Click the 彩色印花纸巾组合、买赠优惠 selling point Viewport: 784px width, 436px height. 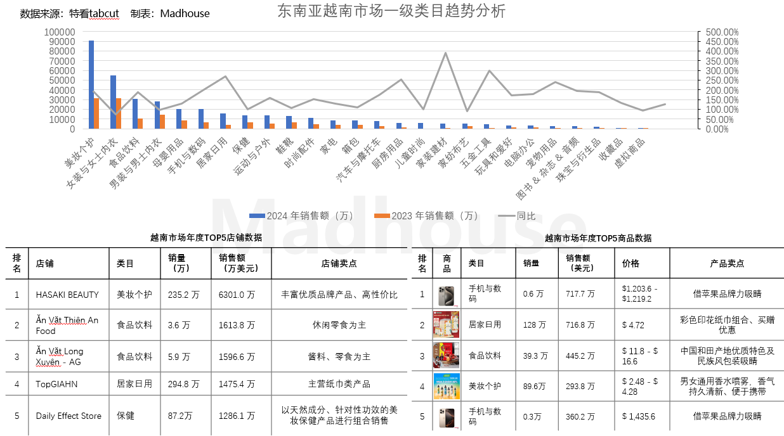727,324
